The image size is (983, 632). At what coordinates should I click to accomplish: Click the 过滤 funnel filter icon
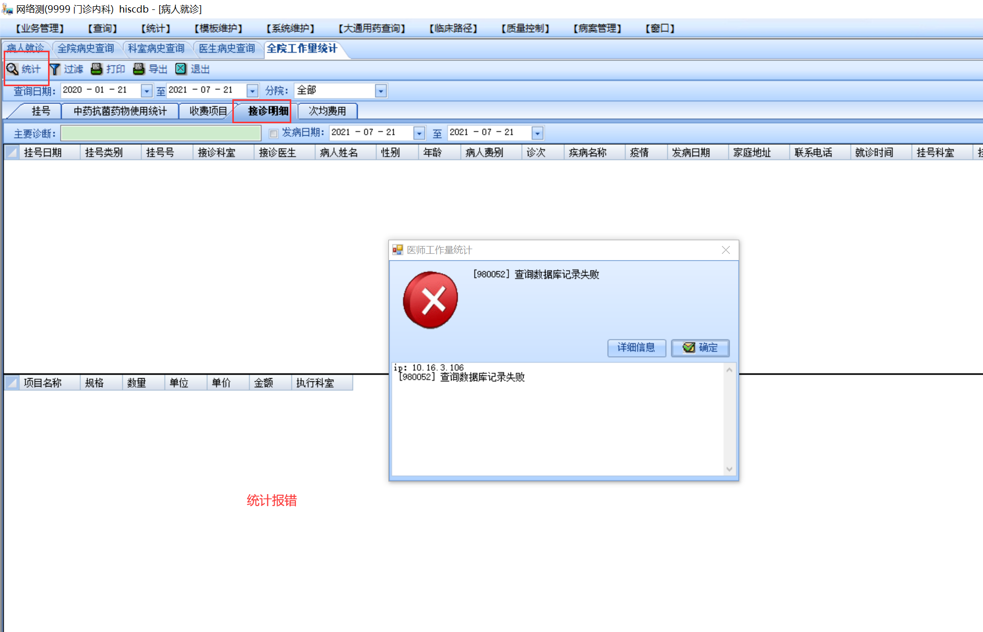click(x=55, y=69)
